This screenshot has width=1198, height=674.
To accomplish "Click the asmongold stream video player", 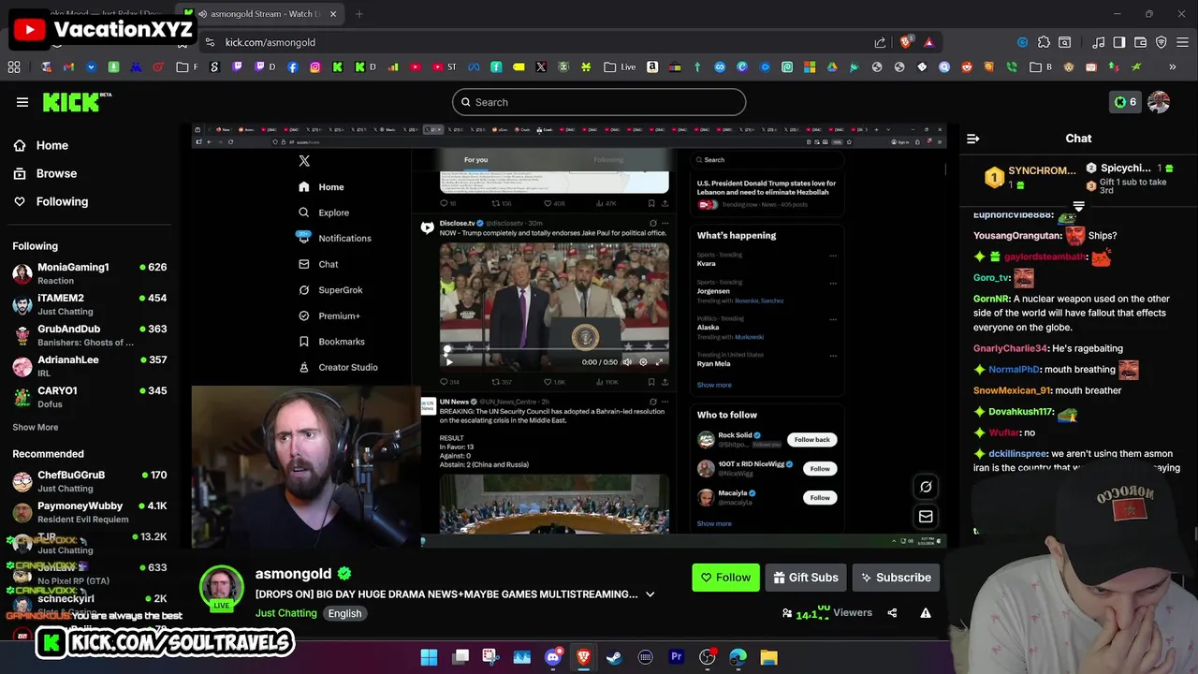I will click(569, 335).
